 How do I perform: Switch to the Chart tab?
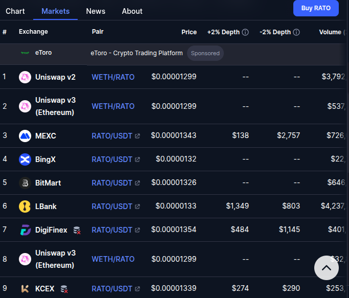pyautogui.click(x=15, y=11)
